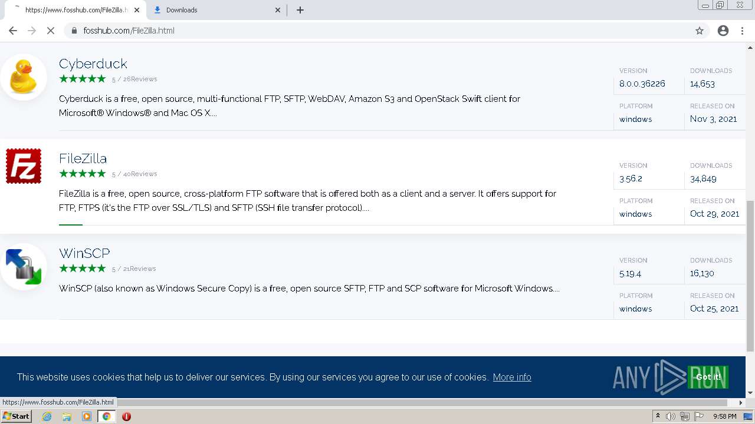Launch Internet Explorer from the taskbar
Viewport: 755px width, 424px height.
tap(47, 416)
